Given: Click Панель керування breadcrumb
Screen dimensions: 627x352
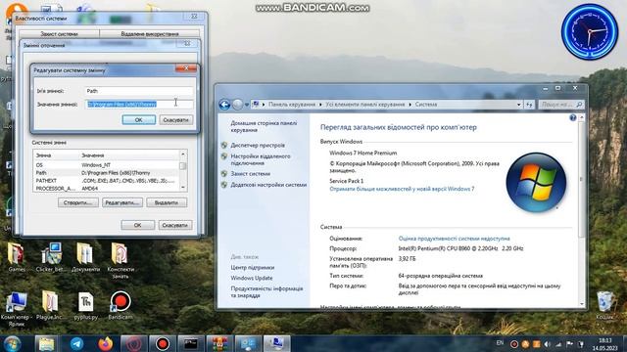Looking at the screenshot, I should click(292, 105).
